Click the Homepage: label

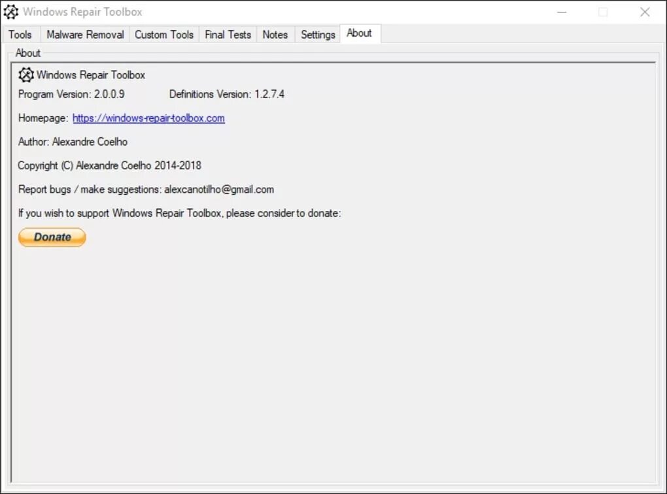[x=43, y=118]
